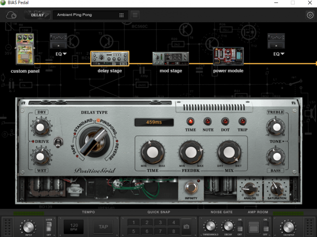Select the mod stage module

pos(170,58)
